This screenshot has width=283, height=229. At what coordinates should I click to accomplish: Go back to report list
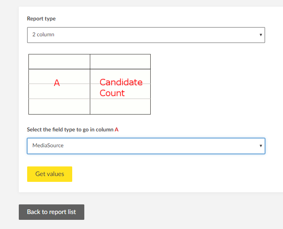click(x=51, y=212)
